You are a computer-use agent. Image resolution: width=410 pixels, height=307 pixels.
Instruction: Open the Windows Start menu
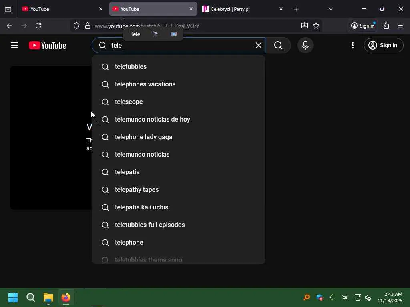pyautogui.click(x=13, y=297)
